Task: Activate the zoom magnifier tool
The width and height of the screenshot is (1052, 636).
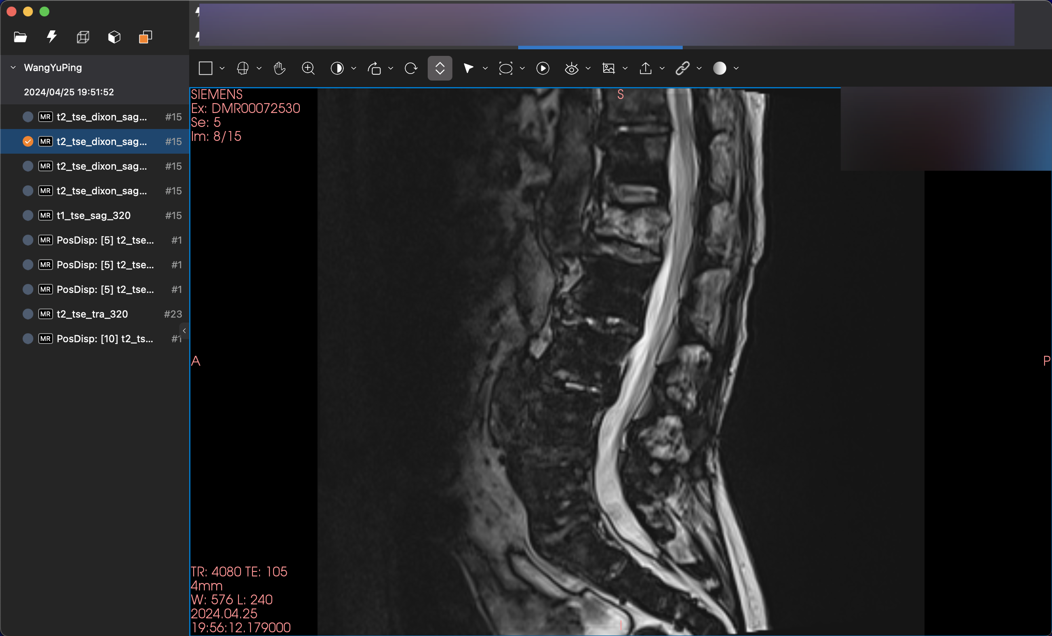Action: [308, 68]
